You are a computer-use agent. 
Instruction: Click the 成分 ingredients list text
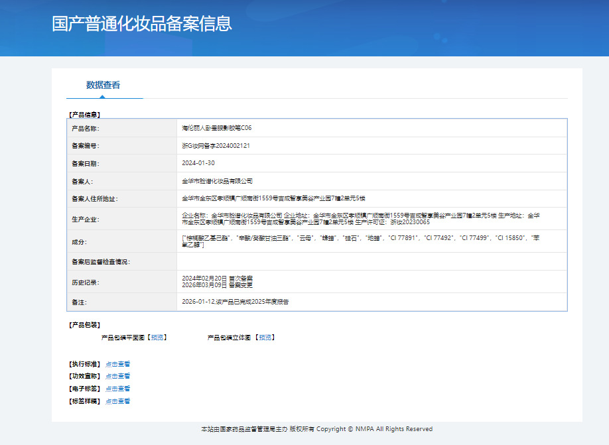click(x=361, y=241)
